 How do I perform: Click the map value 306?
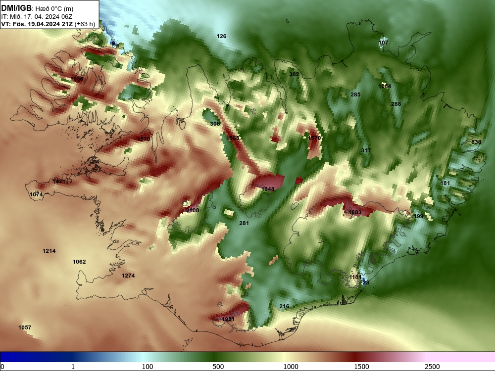(x=215, y=124)
